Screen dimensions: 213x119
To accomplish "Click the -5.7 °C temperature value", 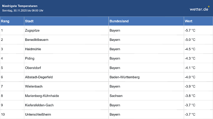I will (190, 30).
